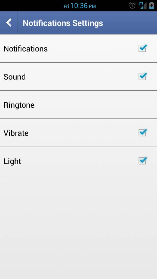Uncheck the Notifications checkbox

(143, 48)
